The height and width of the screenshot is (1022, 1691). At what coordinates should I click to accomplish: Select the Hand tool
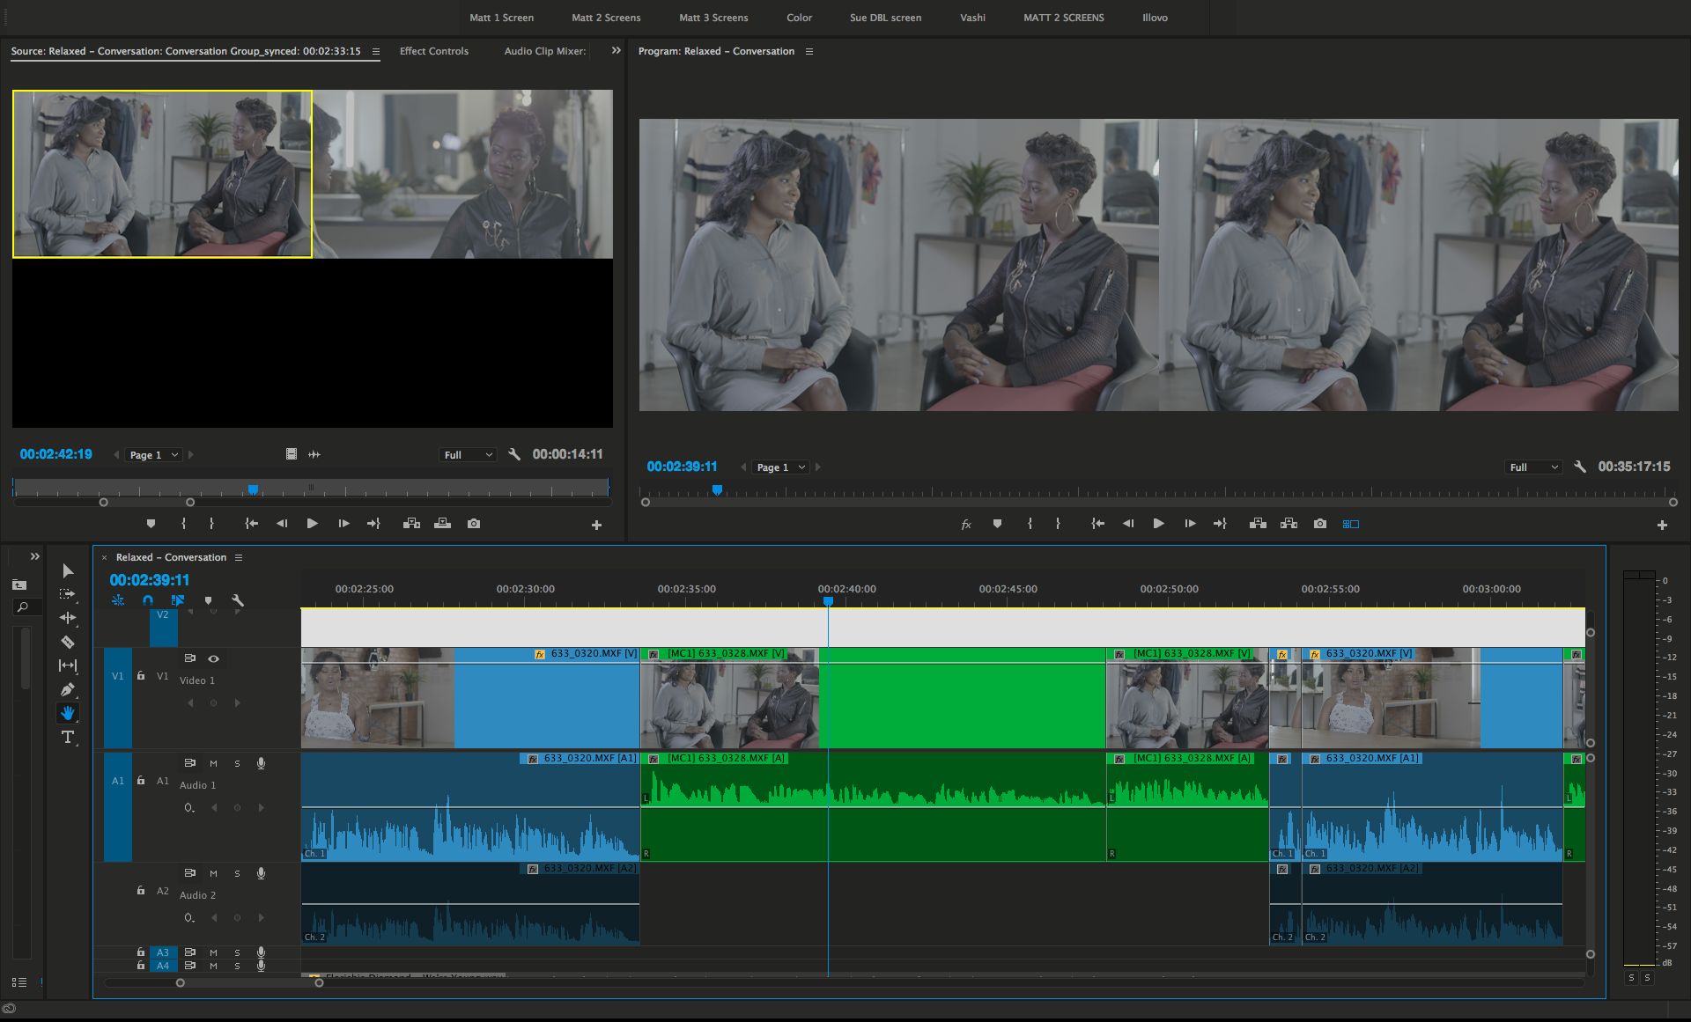coord(68,713)
